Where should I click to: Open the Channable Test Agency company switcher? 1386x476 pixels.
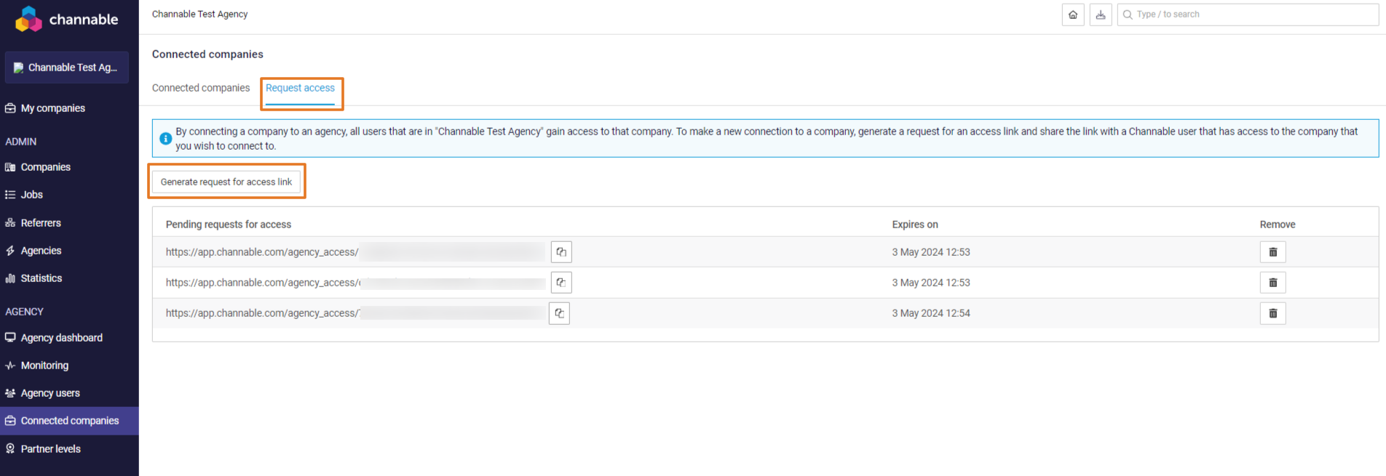[x=67, y=68]
